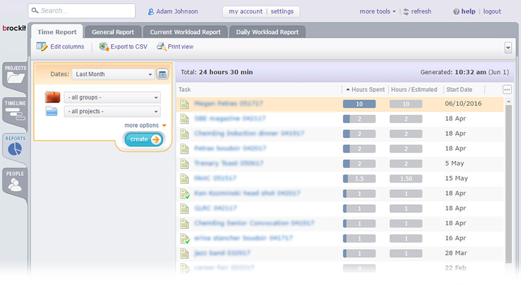Image resolution: width=521 pixels, height=285 pixels.
Task: Click the help link text
Action: [x=468, y=11]
